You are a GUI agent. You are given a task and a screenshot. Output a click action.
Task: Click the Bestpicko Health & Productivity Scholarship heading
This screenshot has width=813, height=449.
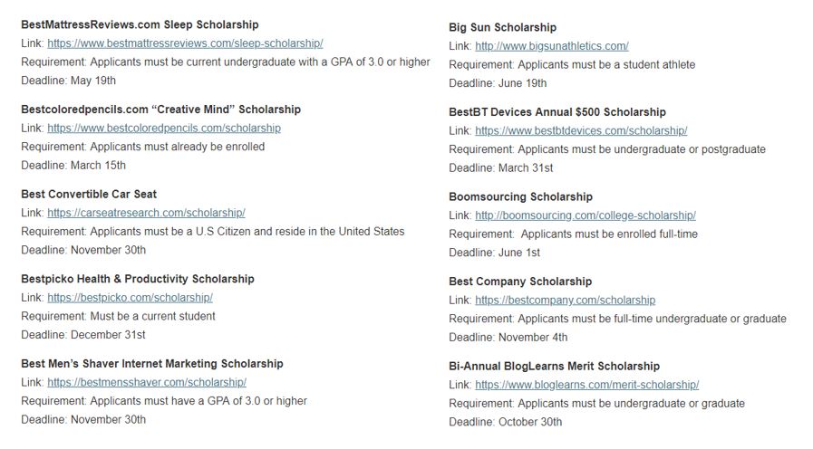[138, 279]
